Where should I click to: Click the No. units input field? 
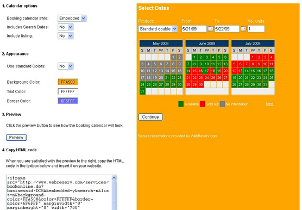pyautogui.click(x=256, y=29)
